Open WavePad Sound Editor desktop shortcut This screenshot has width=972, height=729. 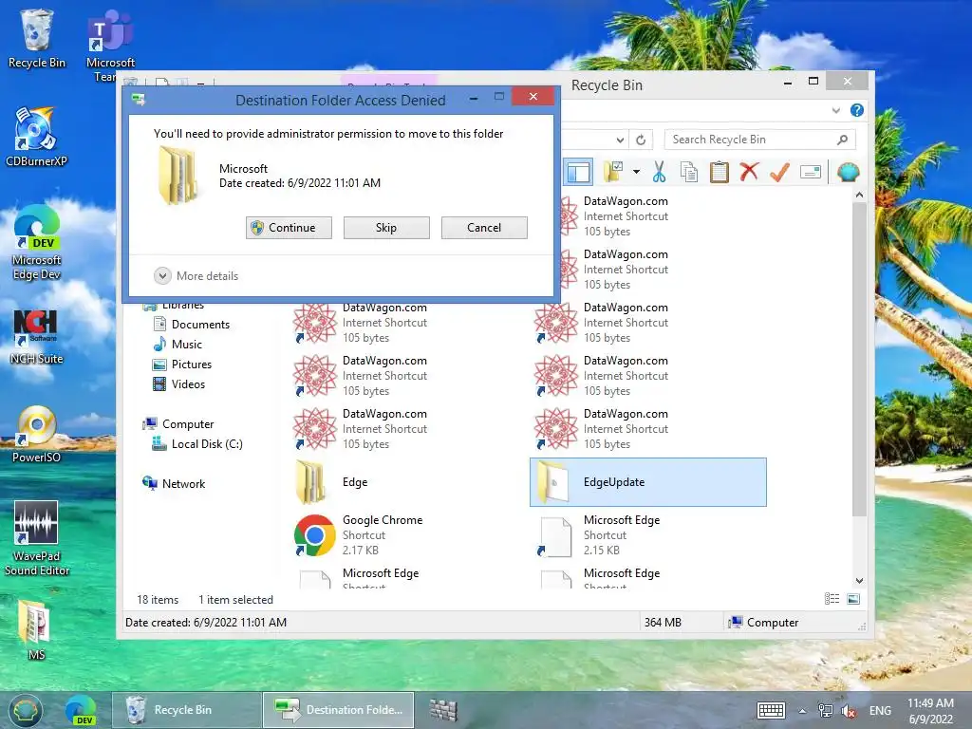point(37,539)
